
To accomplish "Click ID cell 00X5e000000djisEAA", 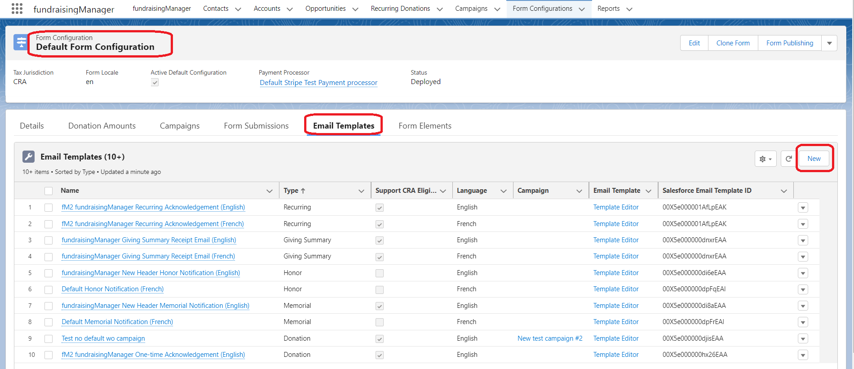I will pos(693,338).
